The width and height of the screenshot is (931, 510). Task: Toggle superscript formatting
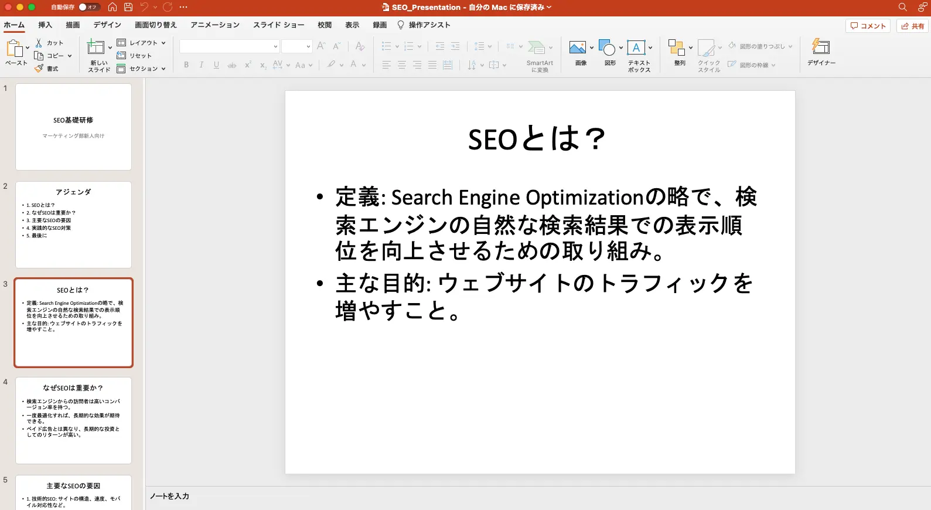click(x=248, y=65)
